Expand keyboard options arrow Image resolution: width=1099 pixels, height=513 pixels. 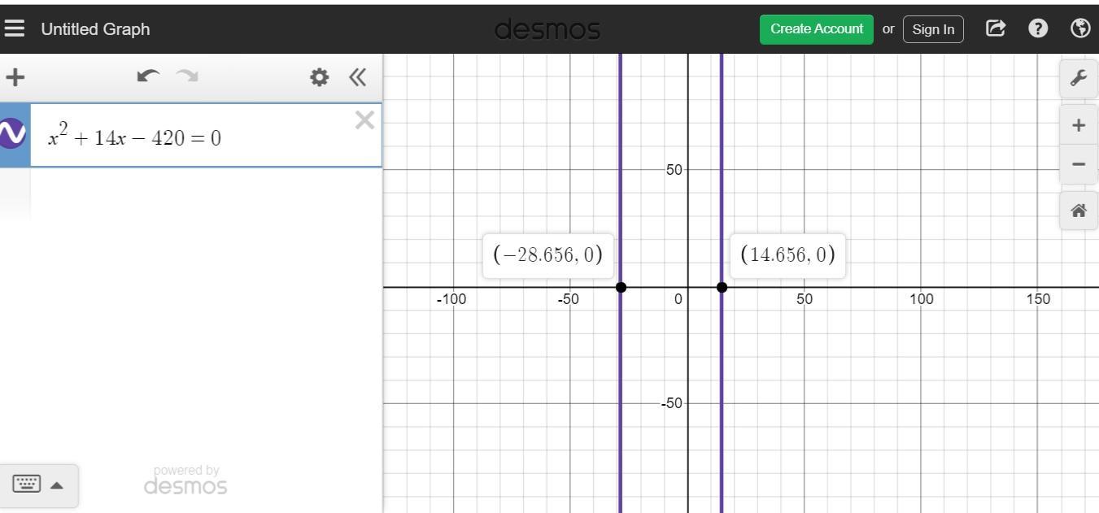click(57, 485)
